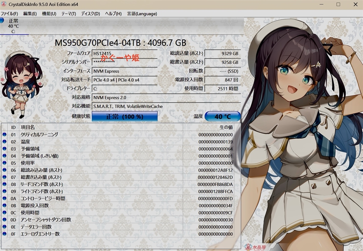Click the 正常 (100 %) health status button
The image size is (363, 251).
coord(124,116)
